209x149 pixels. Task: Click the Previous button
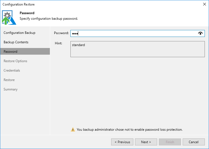pyautogui.click(x=122, y=142)
